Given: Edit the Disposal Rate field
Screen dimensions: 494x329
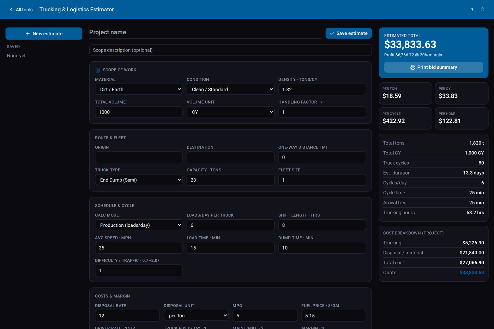Looking at the screenshot, I should coord(127,316).
